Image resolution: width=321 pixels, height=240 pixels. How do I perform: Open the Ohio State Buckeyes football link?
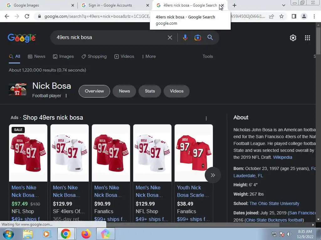274,220
